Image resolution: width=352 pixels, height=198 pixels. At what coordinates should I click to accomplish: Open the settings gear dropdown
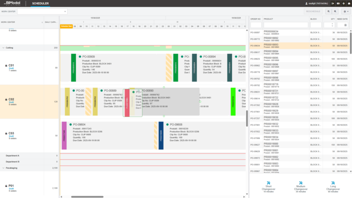[346, 11]
